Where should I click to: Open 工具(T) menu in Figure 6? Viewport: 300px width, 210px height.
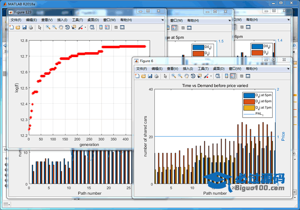click(x=203, y=68)
